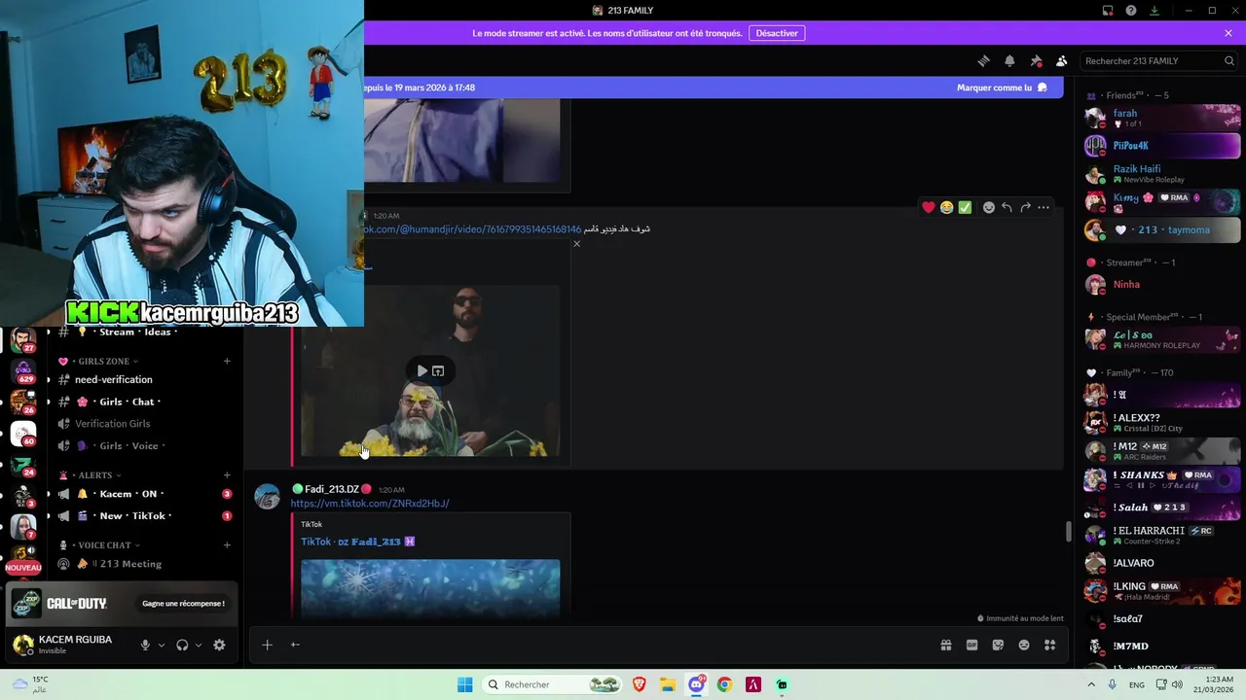1246x700 pixels.
Task: Click the search magnifier in Rechercher box
Action: click(x=1228, y=60)
